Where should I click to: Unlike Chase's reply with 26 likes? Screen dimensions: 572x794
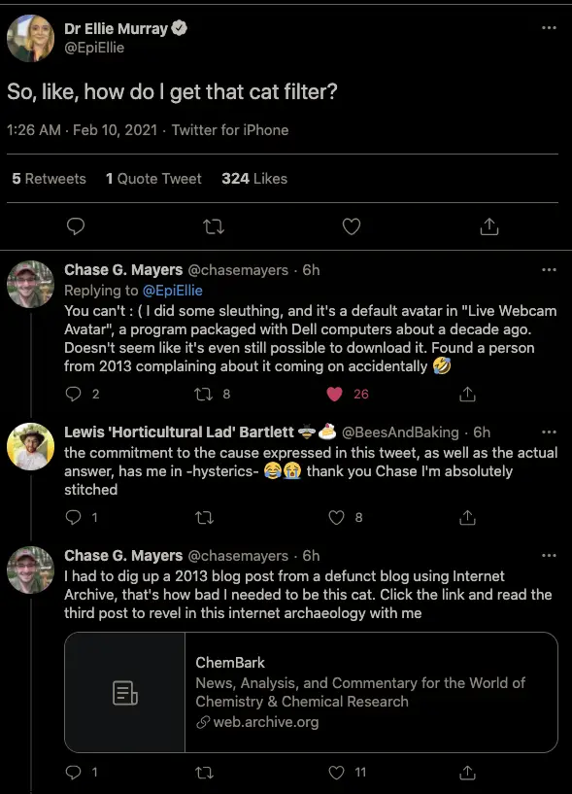(x=334, y=394)
